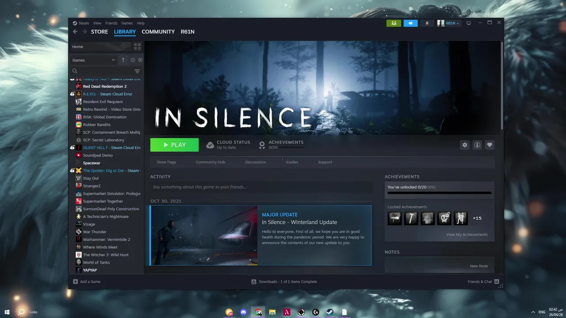The image size is (566, 318).
Task: Click the Friends & Chat icon
Action: [x=497, y=281]
